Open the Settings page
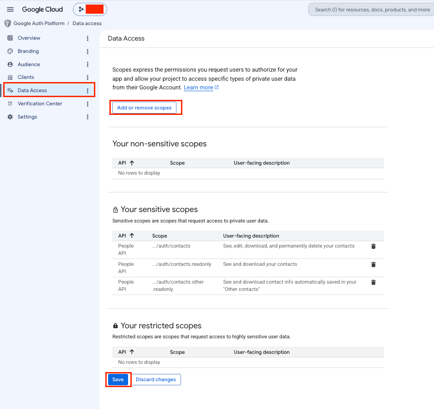The height and width of the screenshot is (409, 434). tap(27, 117)
